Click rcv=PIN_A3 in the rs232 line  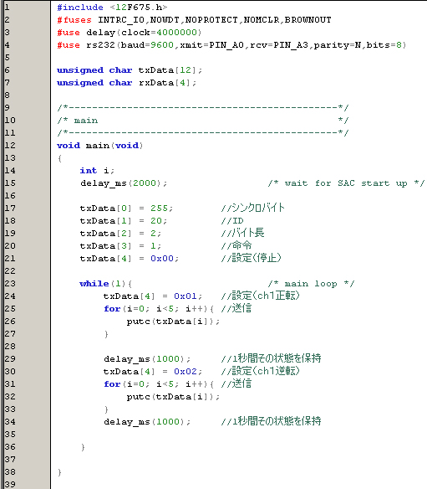(x=279, y=45)
